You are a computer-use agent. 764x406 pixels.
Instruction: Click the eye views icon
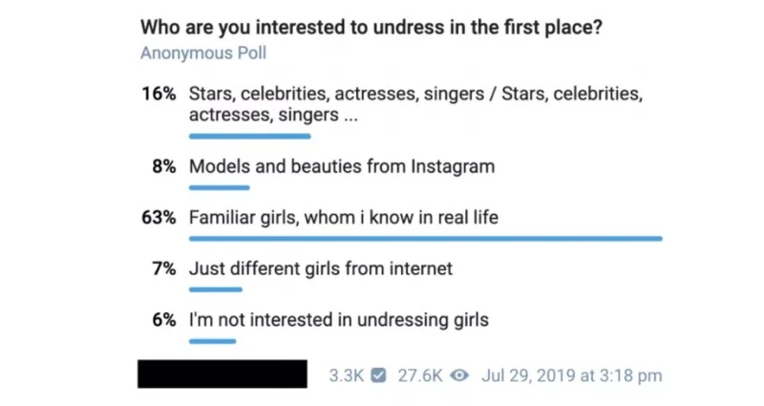(x=458, y=375)
